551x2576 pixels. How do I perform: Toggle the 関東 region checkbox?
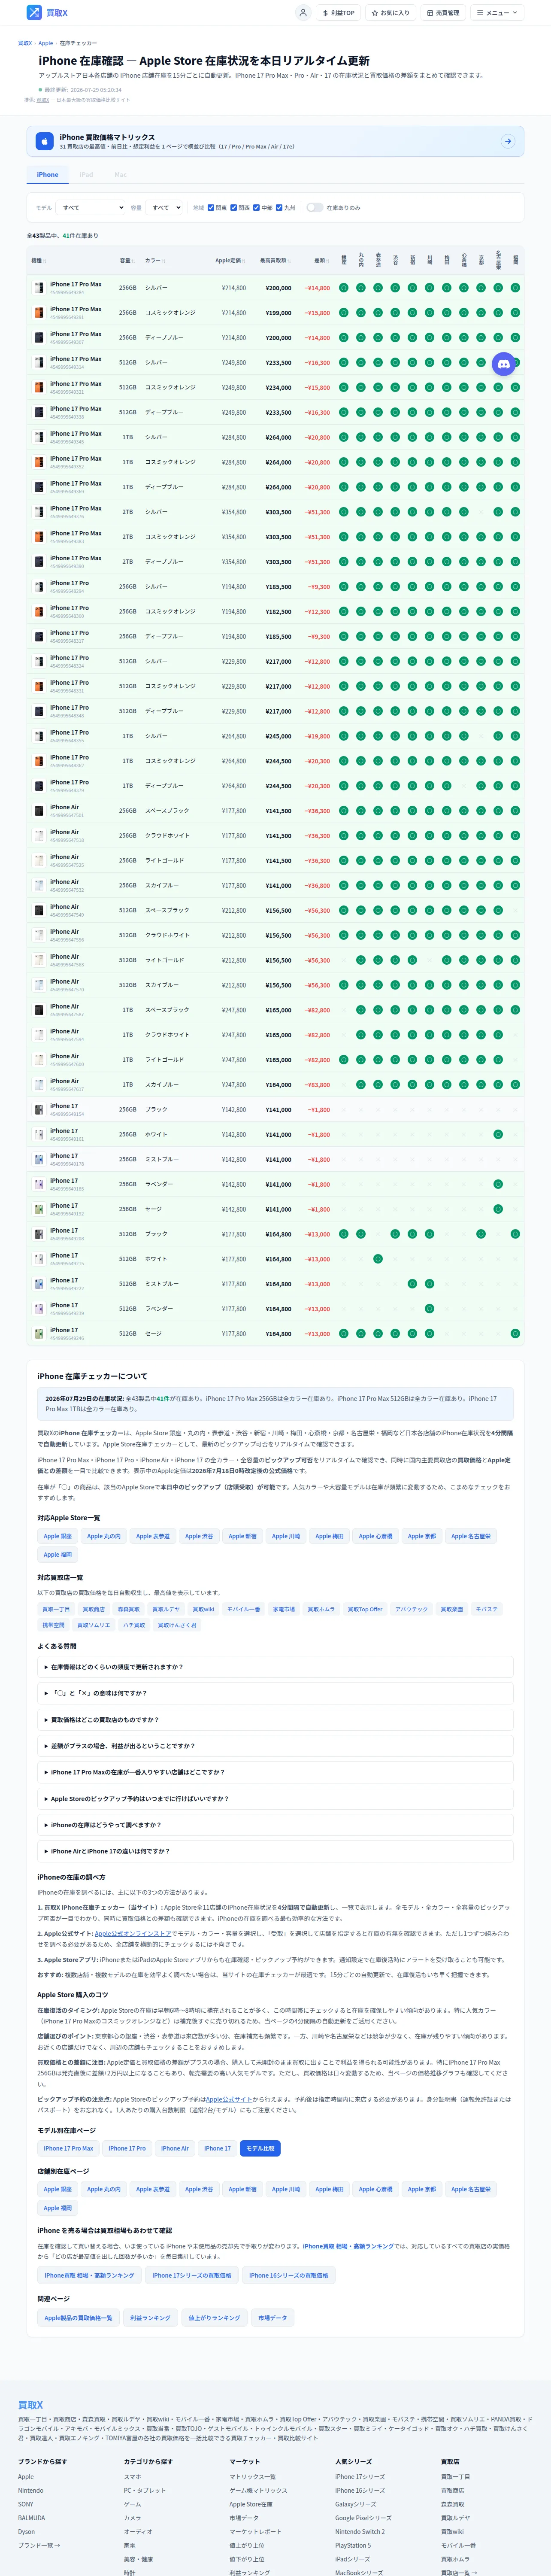[x=211, y=208]
